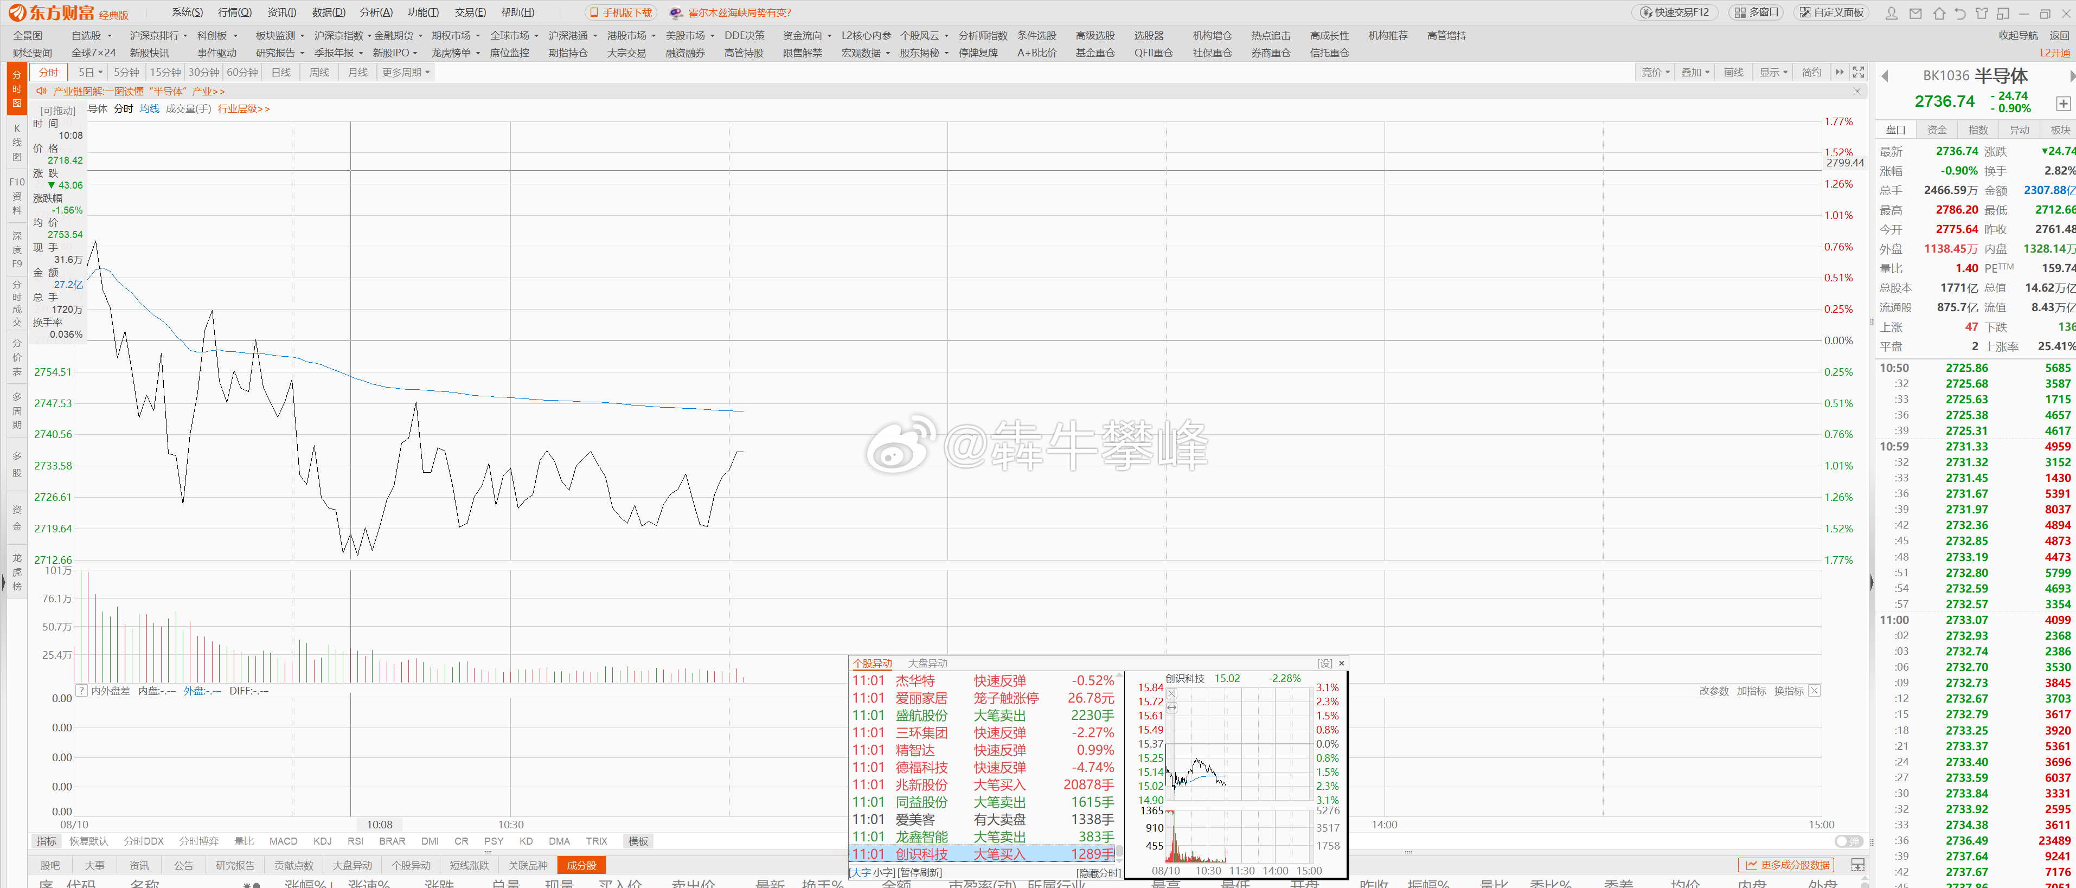Open the 分时图 sidebar panel

point(17,89)
